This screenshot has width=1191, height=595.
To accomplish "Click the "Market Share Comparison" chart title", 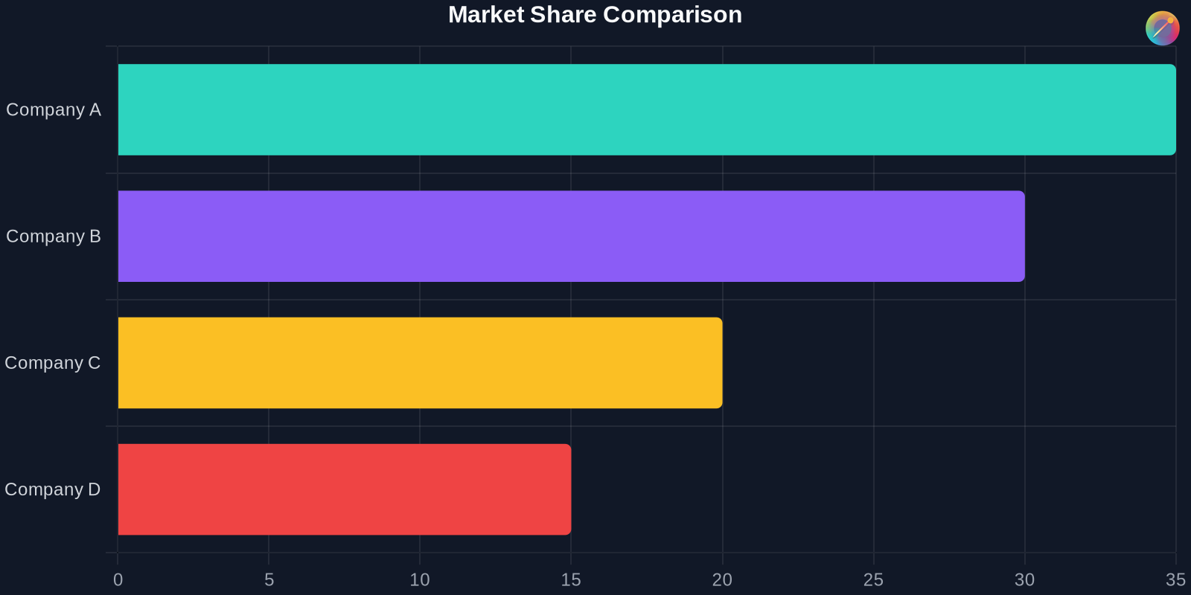I will (x=595, y=15).
